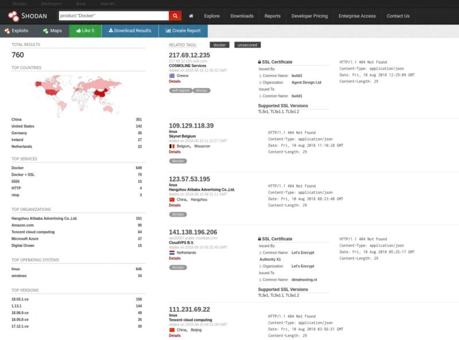Filter by windows operating system
This screenshot has width=459, height=340.
point(19,276)
